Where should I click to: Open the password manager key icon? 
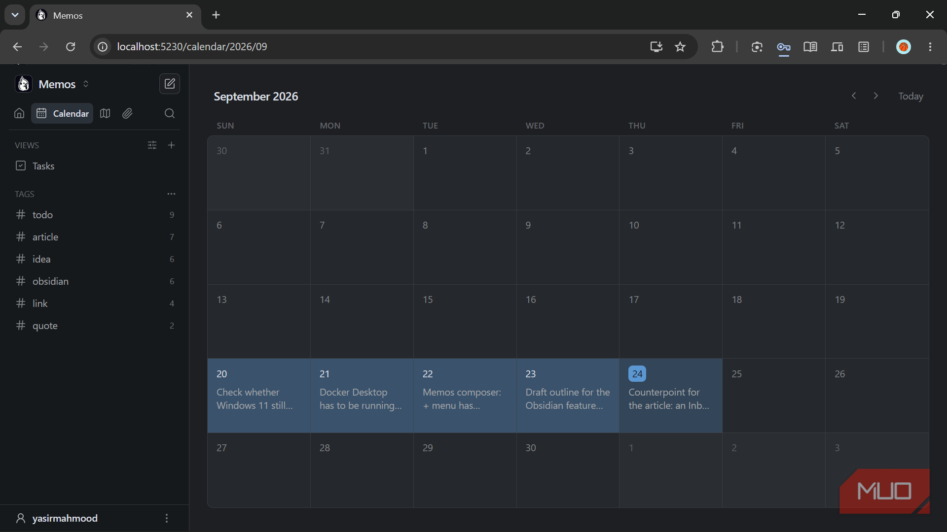[784, 47]
